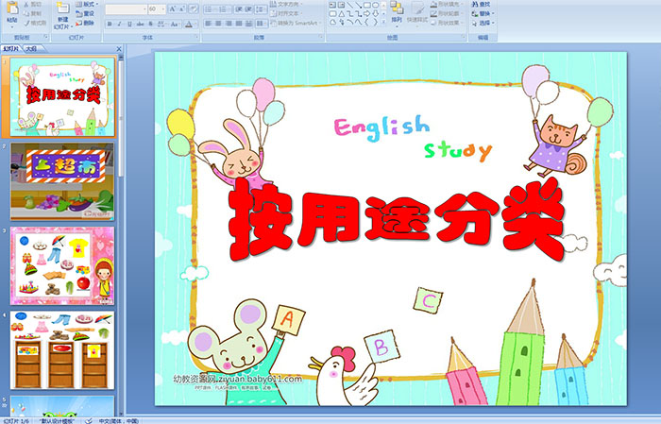
Task: Open the character spacing AV dropdown
Action: (161, 24)
